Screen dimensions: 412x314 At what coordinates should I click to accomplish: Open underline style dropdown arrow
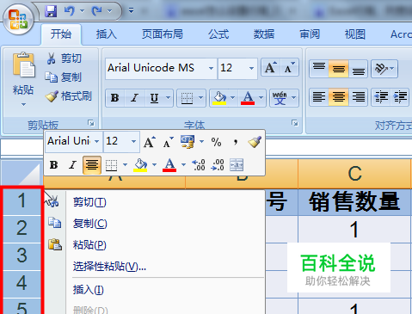click(x=169, y=98)
